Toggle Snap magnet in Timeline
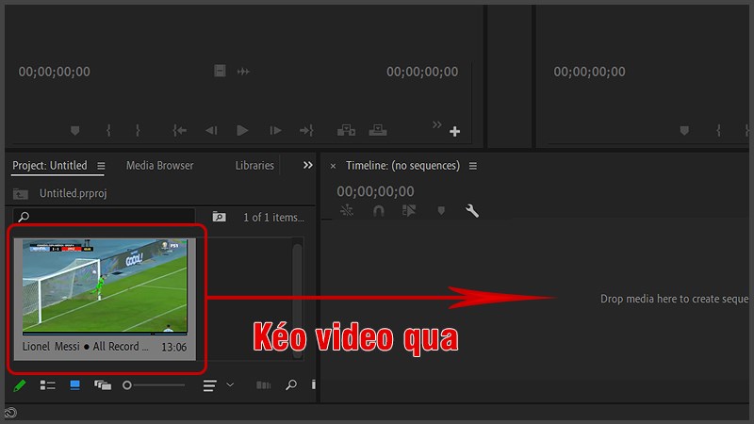The width and height of the screenshot is (754, 424). click(x=379, y=210)
